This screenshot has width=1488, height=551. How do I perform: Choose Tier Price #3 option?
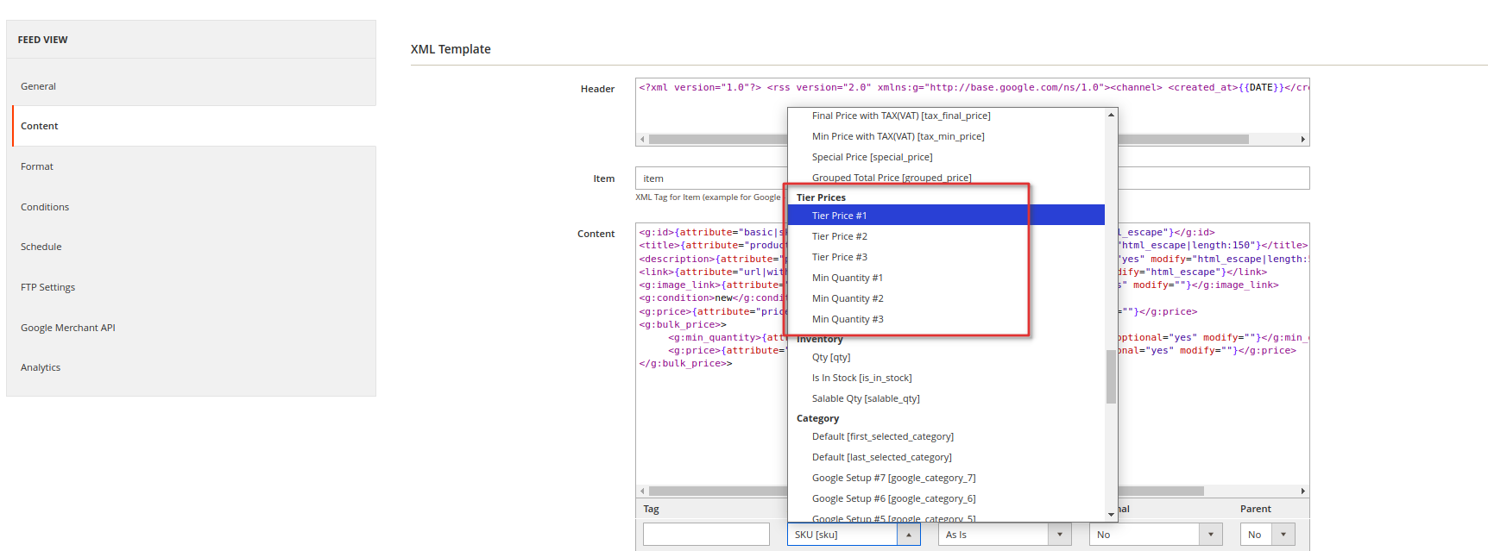[x=946, y=257]
